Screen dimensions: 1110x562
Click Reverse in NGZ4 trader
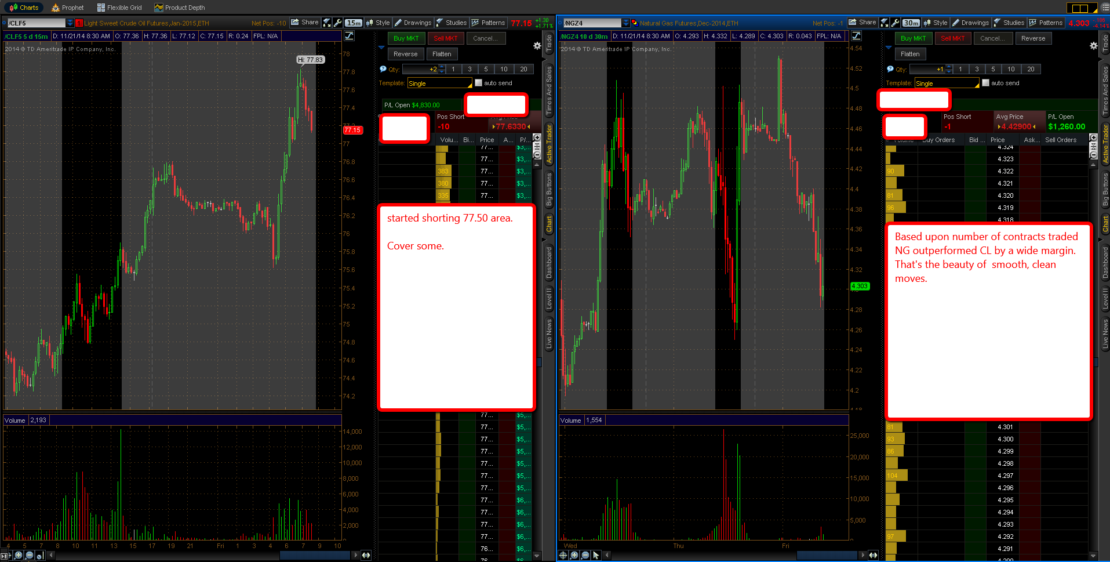pos(1033,38)
